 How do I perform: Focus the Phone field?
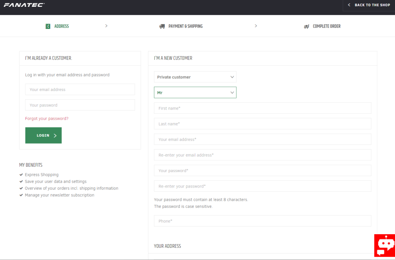pyautogui.click(x=262, y=221)
